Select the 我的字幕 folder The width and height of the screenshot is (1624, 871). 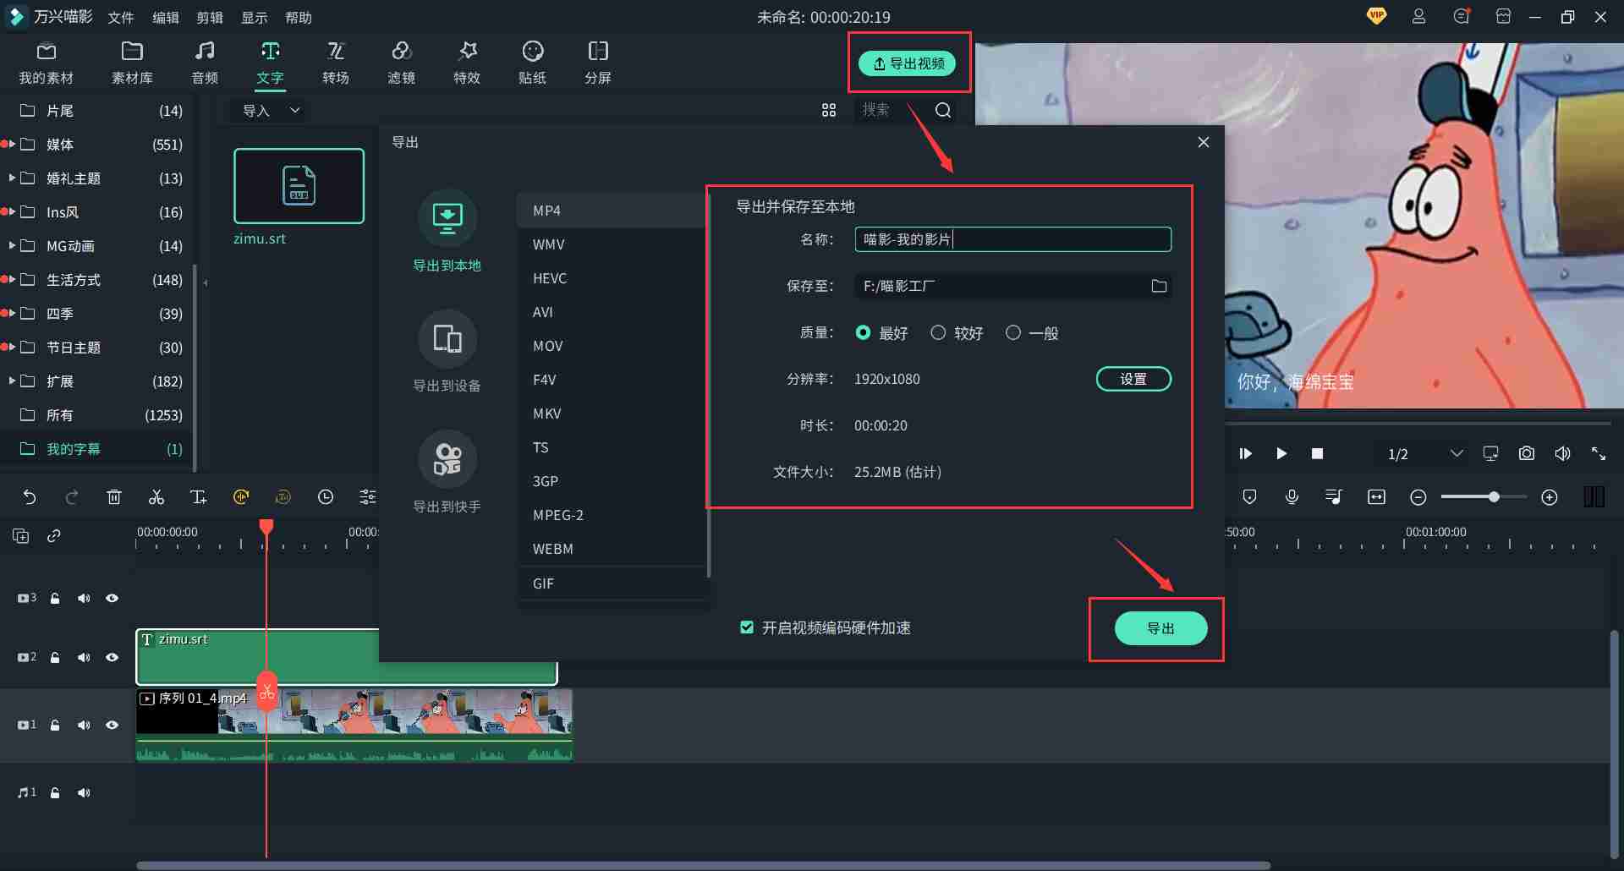pyautogui.click(x=97, y=449)
